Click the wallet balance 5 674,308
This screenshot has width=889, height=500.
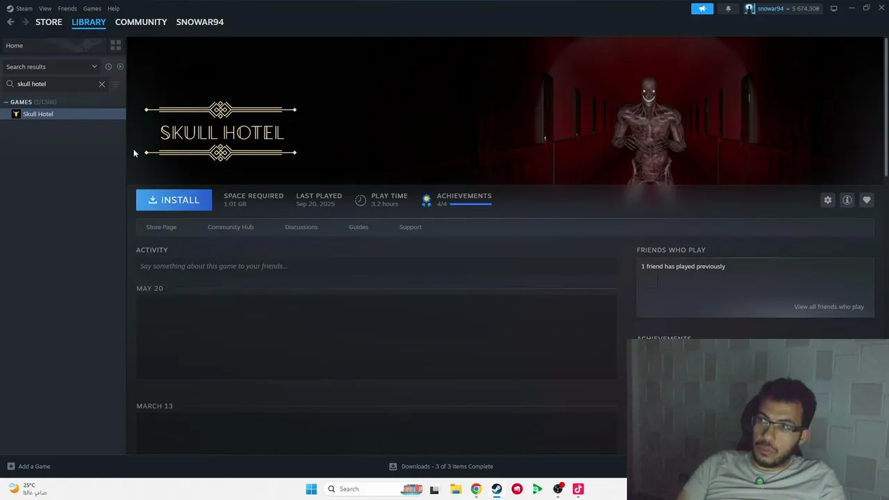point(806,9)
